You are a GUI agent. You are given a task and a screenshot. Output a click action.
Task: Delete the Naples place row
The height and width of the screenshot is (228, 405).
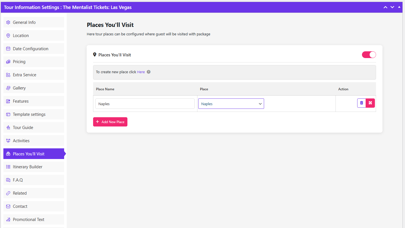pos(361,103)
